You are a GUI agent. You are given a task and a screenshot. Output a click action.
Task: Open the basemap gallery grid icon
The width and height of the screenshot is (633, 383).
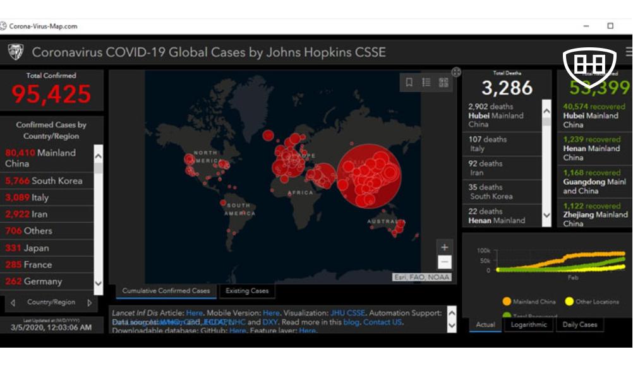coord(443,82)
